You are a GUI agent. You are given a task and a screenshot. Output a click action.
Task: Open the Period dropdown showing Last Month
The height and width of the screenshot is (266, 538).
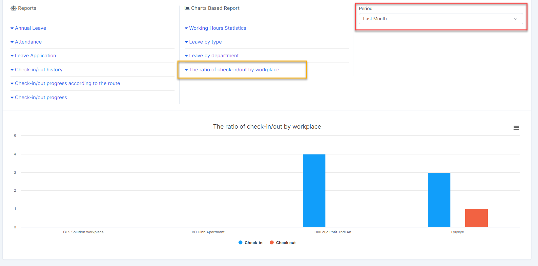pyautogui.click(x=440, y=19)
